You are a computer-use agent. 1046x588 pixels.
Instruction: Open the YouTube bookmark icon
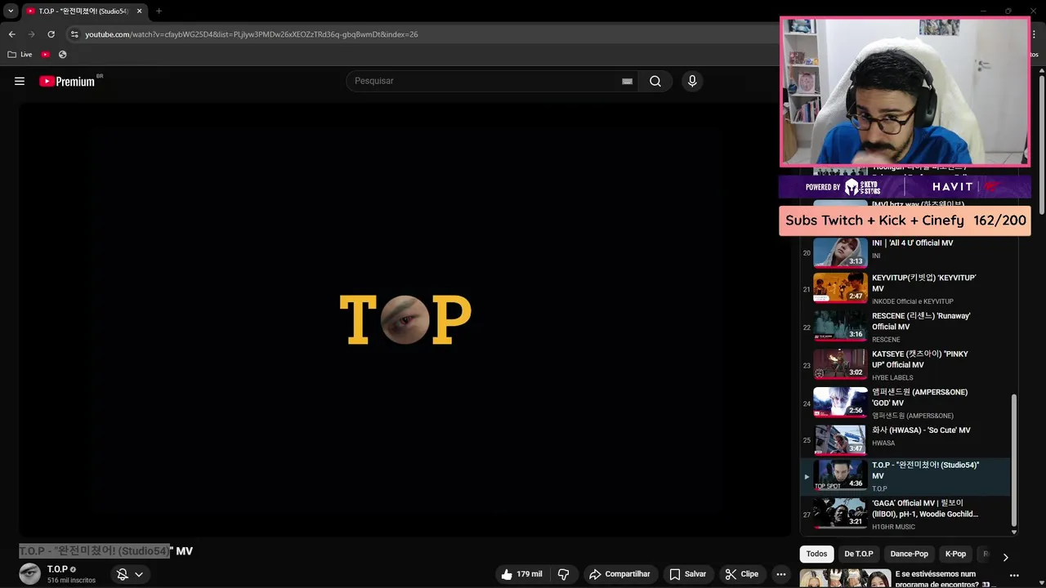click(45, 55)
